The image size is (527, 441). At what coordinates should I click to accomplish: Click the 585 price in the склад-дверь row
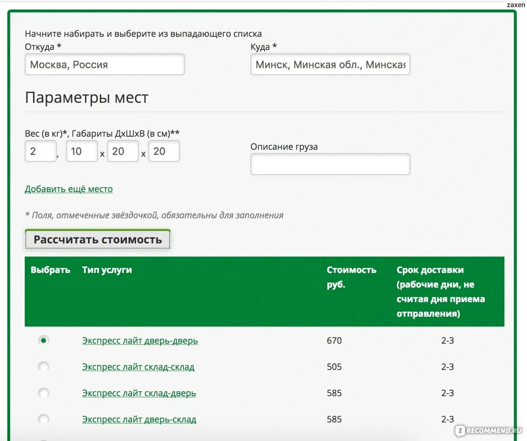(334, 393)
